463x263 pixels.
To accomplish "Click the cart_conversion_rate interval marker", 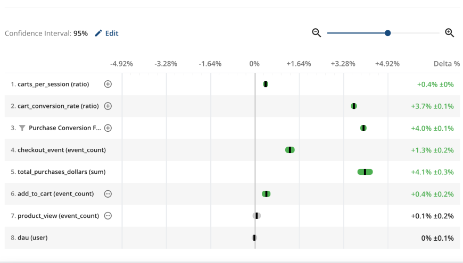I will click(x=354, y=106).
